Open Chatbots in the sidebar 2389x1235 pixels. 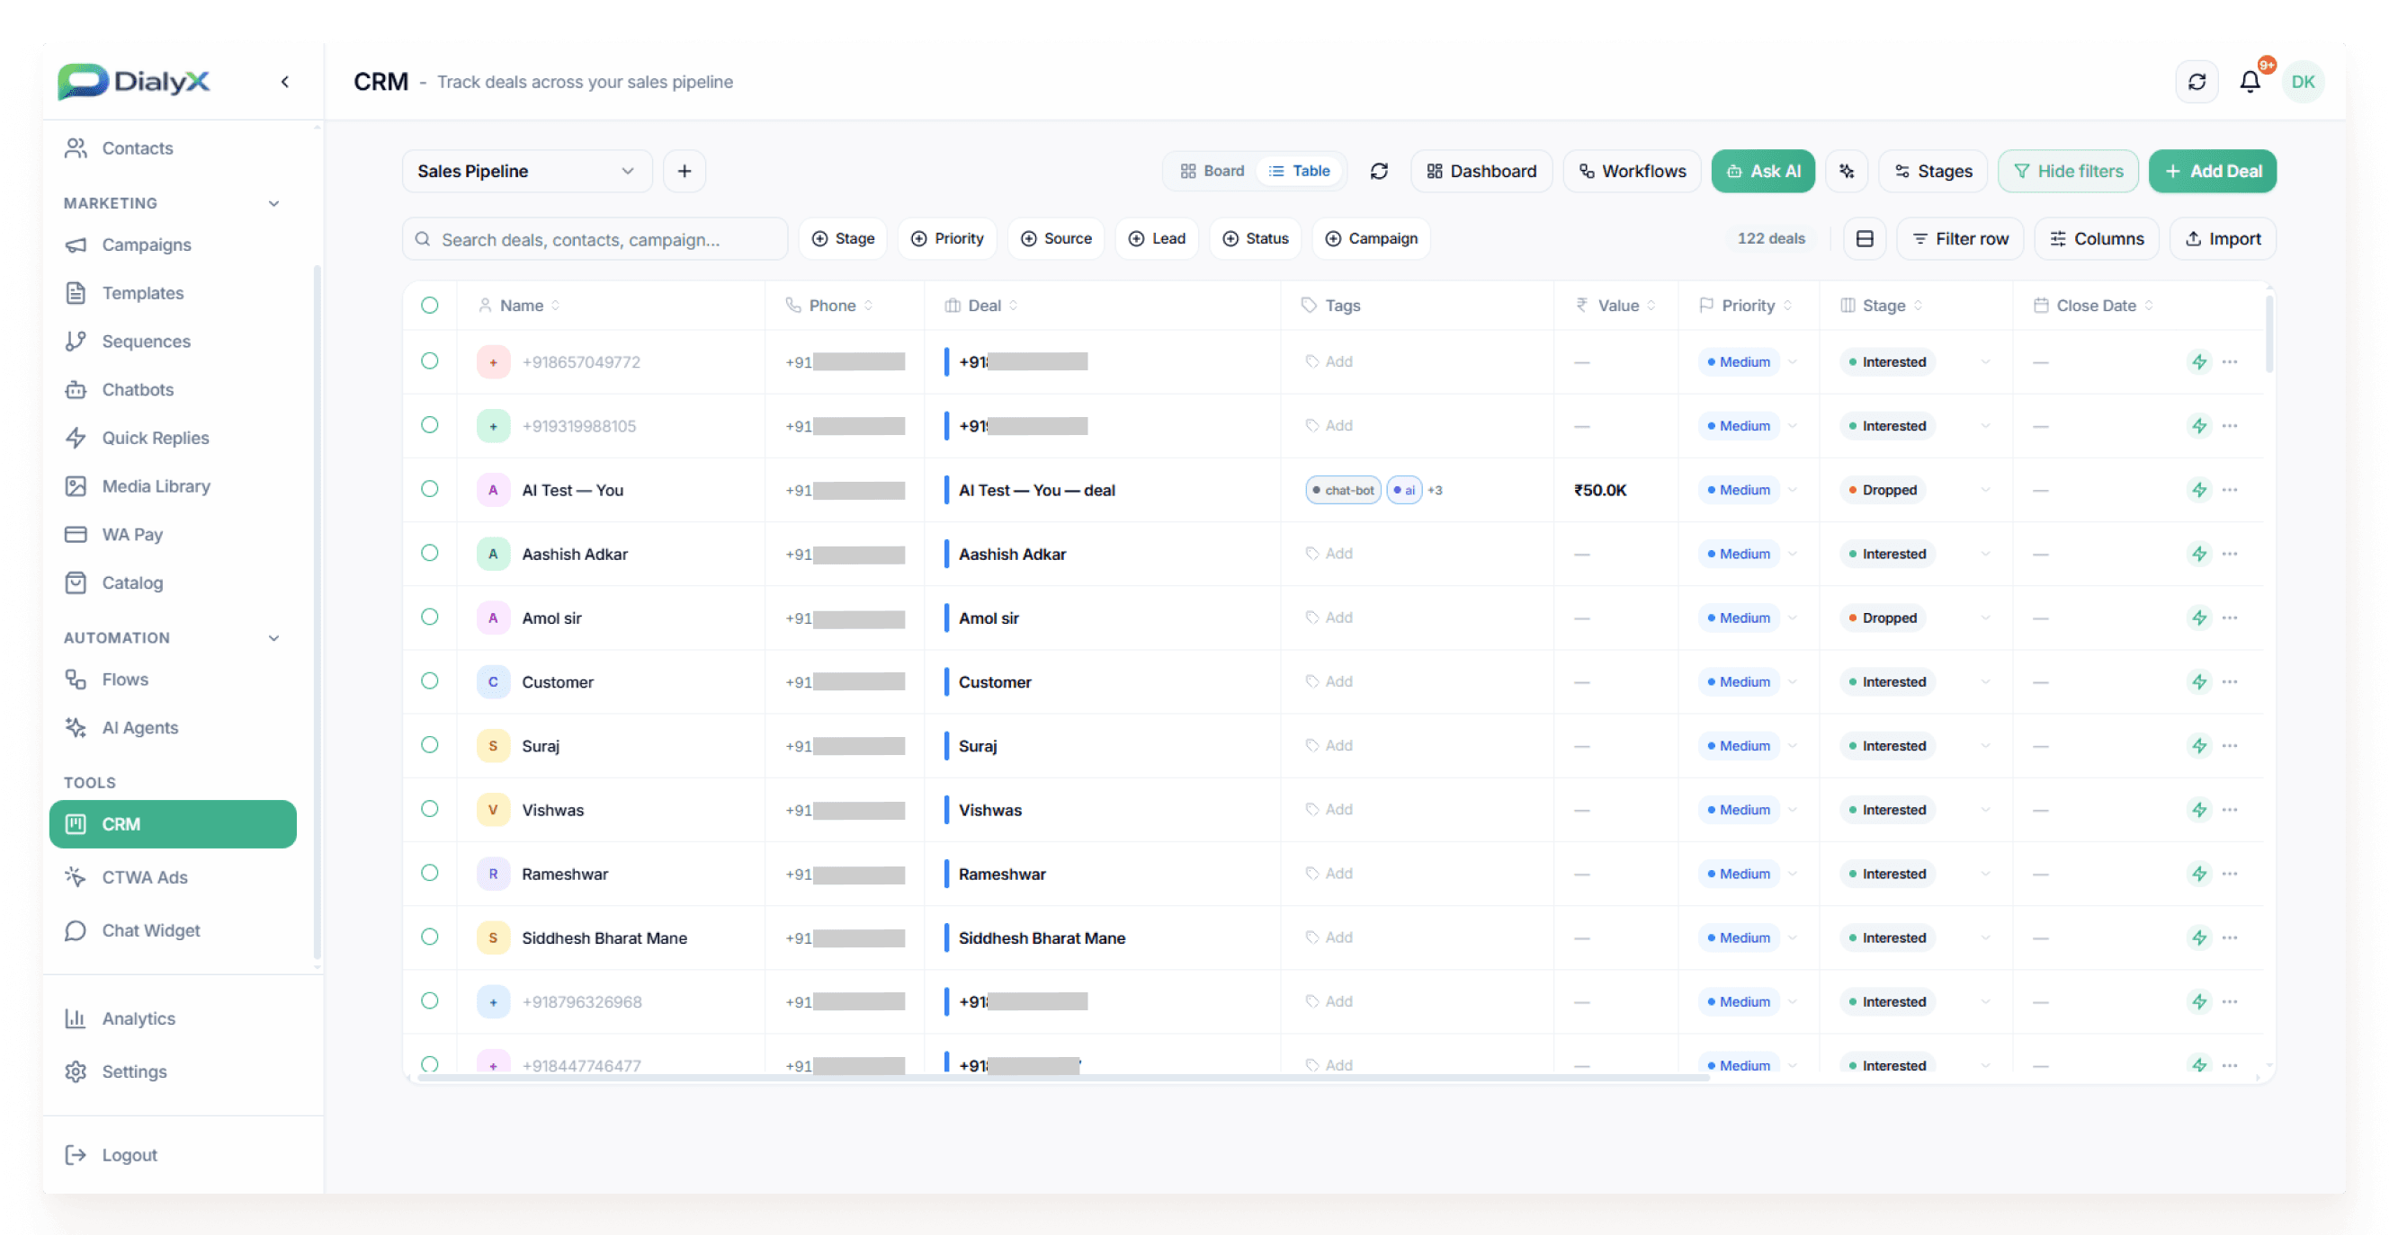(138, 390)
